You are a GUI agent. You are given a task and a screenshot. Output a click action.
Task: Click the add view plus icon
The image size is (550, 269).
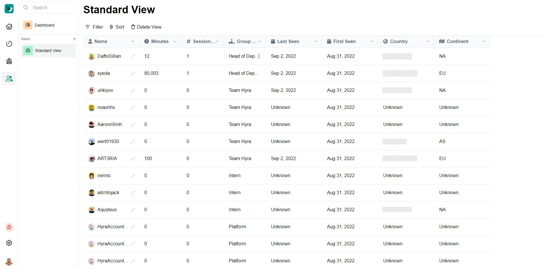tap(75, 39)
